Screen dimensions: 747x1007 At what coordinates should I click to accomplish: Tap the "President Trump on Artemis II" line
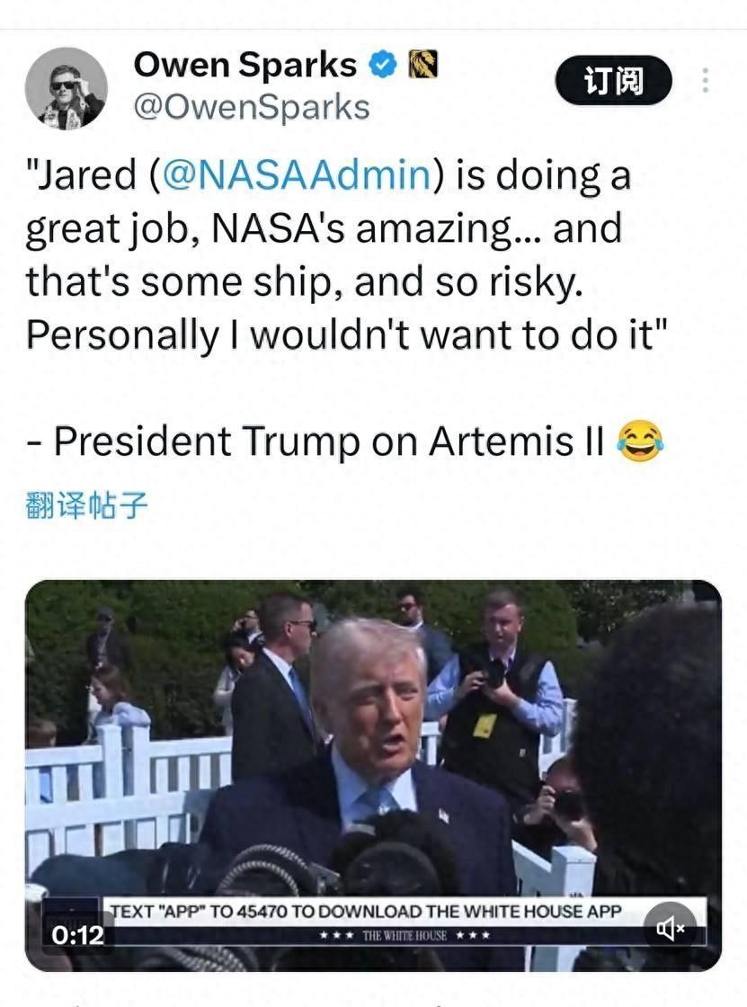[x=329, y=441]
